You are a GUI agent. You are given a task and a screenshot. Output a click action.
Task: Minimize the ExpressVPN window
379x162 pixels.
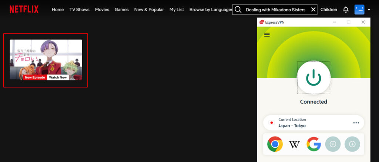click(334, 22)
